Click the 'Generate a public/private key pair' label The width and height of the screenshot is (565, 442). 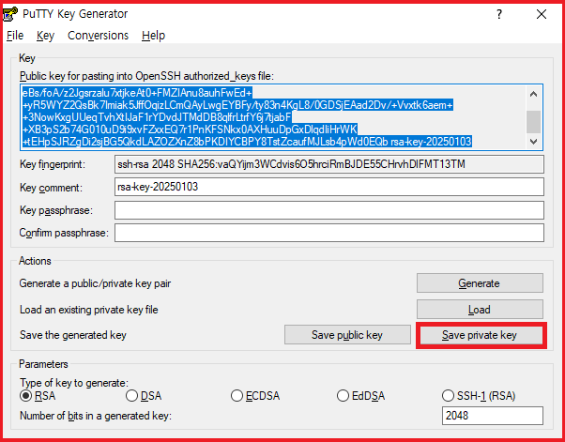pos(95,283)
